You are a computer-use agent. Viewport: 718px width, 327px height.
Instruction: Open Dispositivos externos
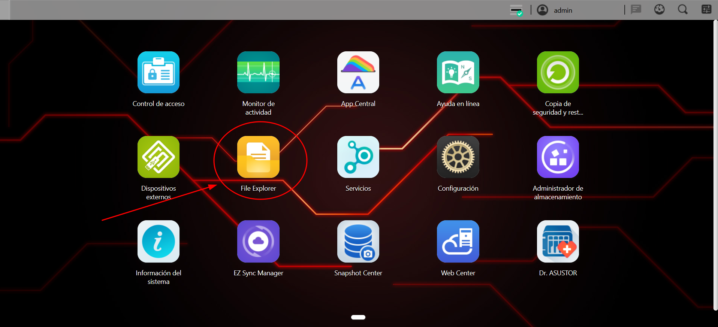point(159,157)
